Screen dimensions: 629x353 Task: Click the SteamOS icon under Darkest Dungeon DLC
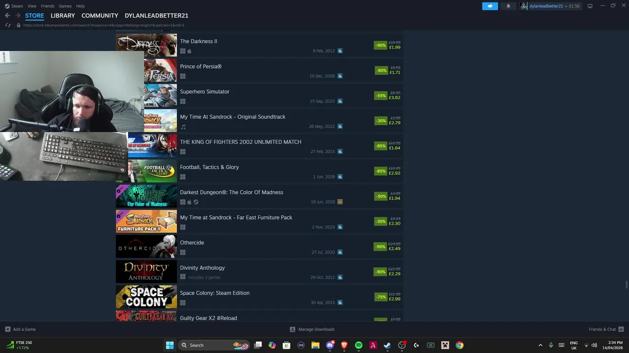[196, 202]
